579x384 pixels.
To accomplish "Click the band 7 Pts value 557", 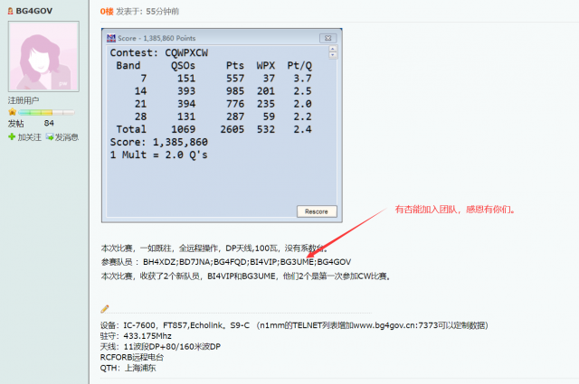I will point(235,79).
